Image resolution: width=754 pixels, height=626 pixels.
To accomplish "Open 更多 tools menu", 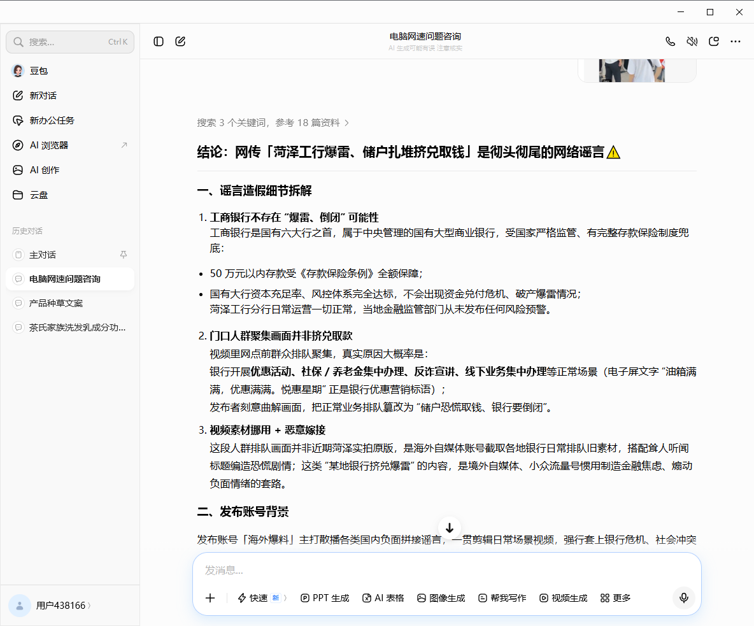I will click(x=616, y=598).
